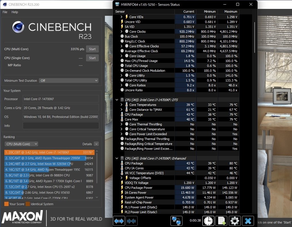Click the lightning icon beside SA VID
Image resolution: width=292 pixels, height=227 pixels.
click(x=122, y=27)
